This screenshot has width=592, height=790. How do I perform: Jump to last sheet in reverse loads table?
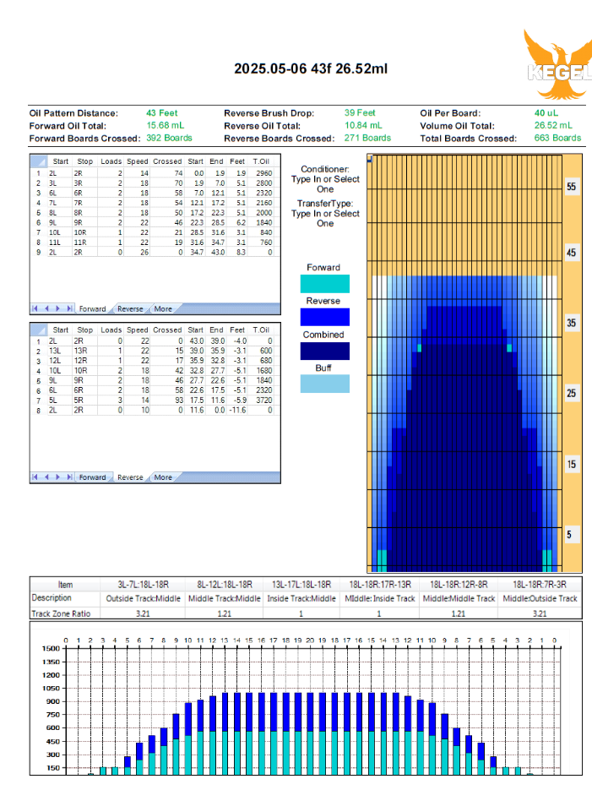pyautogui.click(x=69, y=477)
